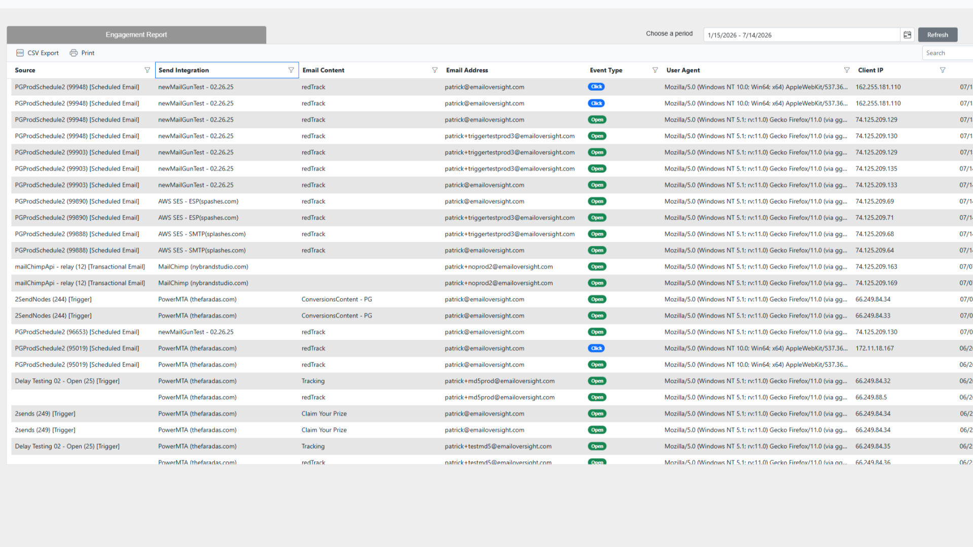
Task: Click 'Claim Your Prize' in first 2sends row
Action: click(x=324, y=414)
